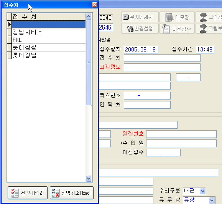Open the 메모장 notepad button
Image resolution: width=222 pixels, height=204 pixels.
[177, 17]
